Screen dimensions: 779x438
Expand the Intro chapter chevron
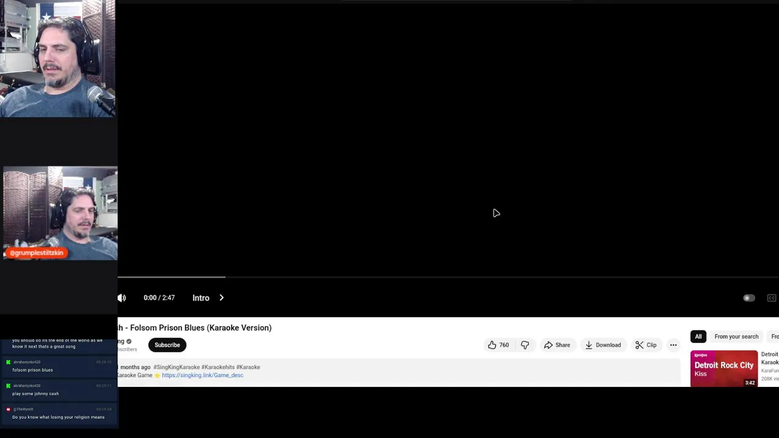tap(222, 297)
